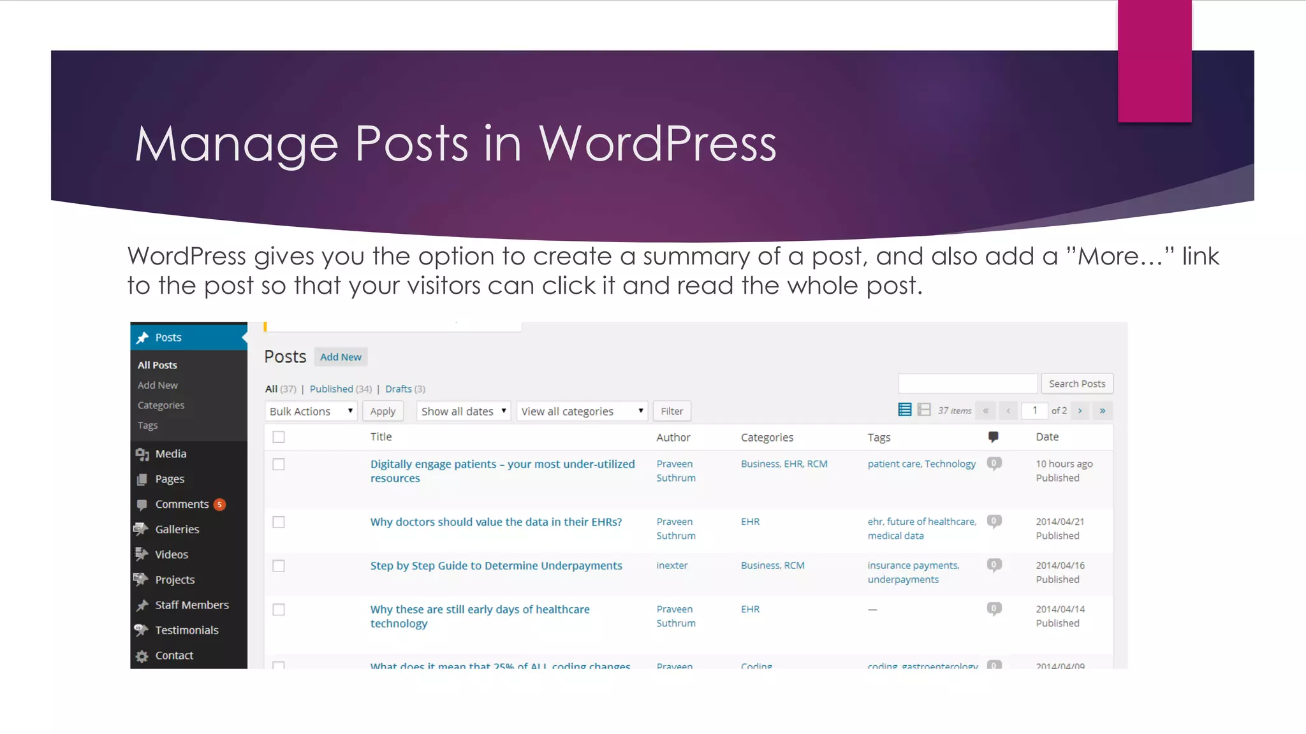Click the Comments speech bubble icon in sidebar
The width and height of the screenshot is (1306, 734).
coord(142,505)
